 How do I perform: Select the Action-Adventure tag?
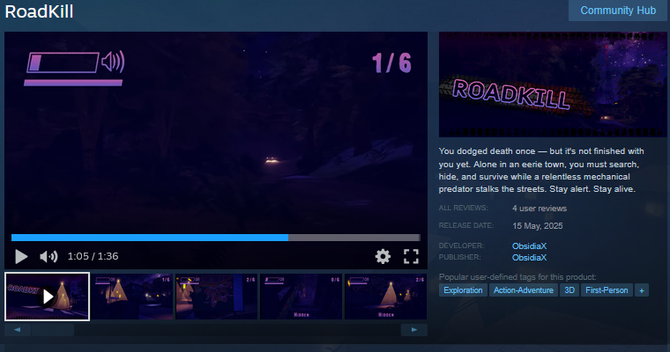pyautogui.click(x=524, y=290)
